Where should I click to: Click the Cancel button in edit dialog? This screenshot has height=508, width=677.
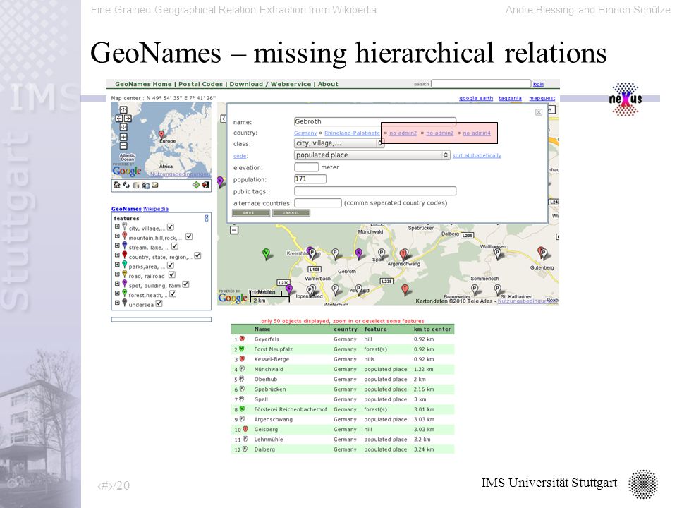tap(291, 212)
